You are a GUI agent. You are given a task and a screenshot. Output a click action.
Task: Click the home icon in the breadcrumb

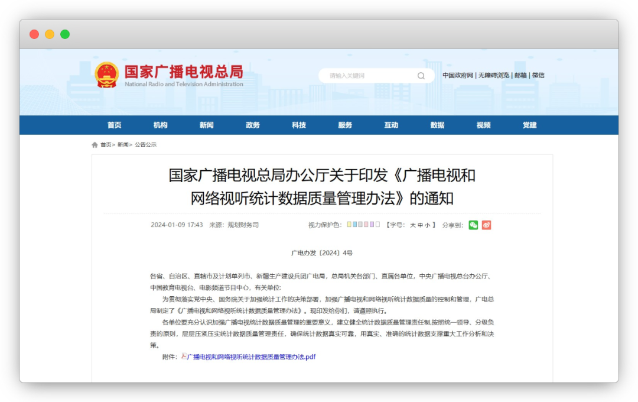coord(95,144)
